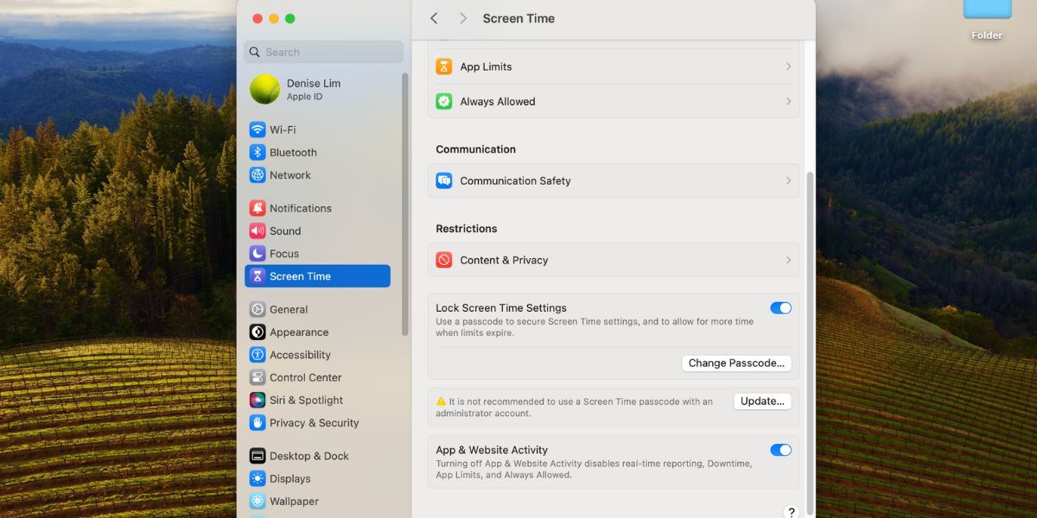Turn off App & Website Activity
The width and height of the screenshot is (1037, 518).
(x=780, y=450)
